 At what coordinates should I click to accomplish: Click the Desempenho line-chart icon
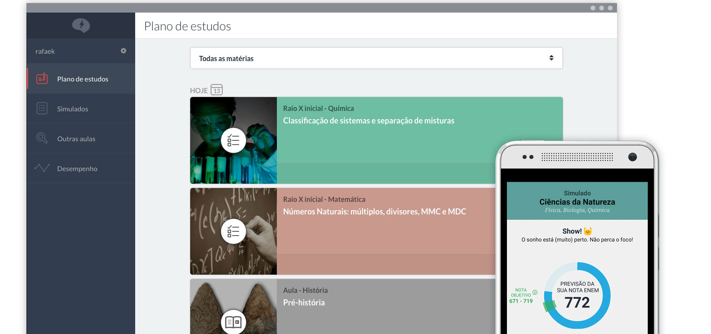[42, 168]
